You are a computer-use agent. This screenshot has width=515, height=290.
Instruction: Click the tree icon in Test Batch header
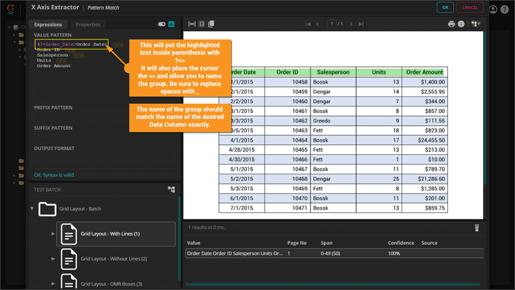pyautogui.click(x=171, y=189)
